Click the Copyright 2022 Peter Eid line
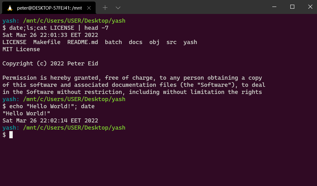The width and height of the screenshot is (317, 186). pyautogui.click(x=50, y=64)
